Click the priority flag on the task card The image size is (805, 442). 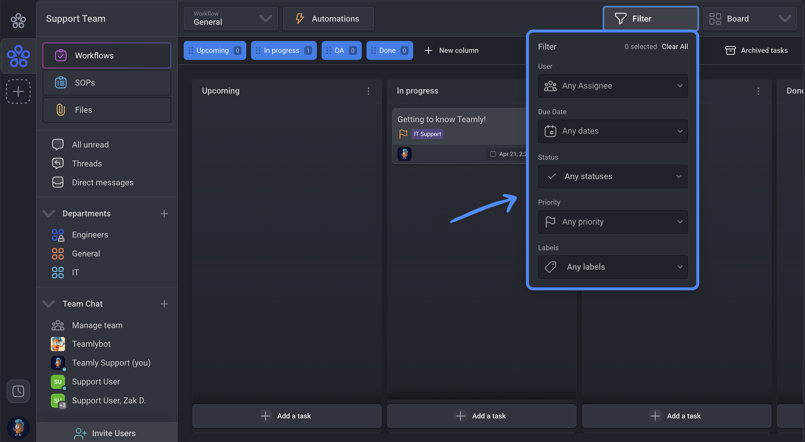(403, 134)
